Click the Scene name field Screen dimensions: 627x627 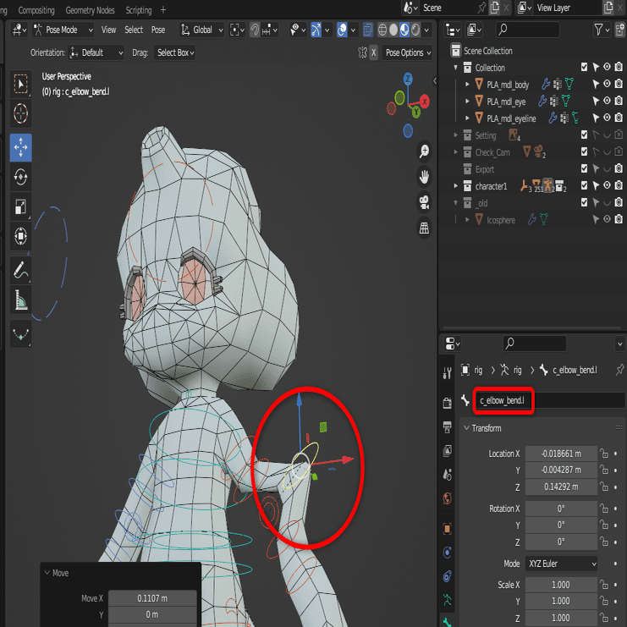pos(448,8)
